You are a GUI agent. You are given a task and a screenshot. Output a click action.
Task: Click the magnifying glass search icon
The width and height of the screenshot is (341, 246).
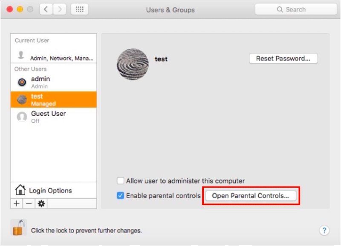point(280,9)
